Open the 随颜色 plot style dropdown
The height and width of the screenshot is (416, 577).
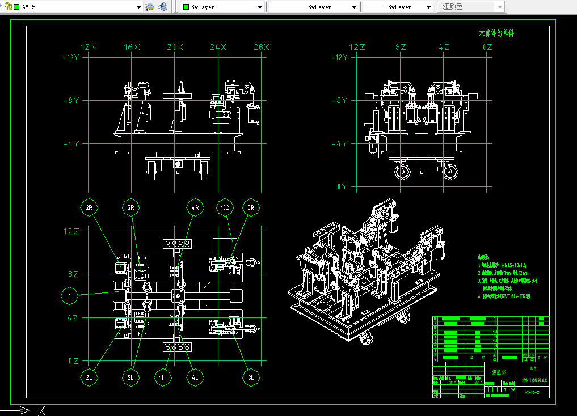click(x=500, y=7)
